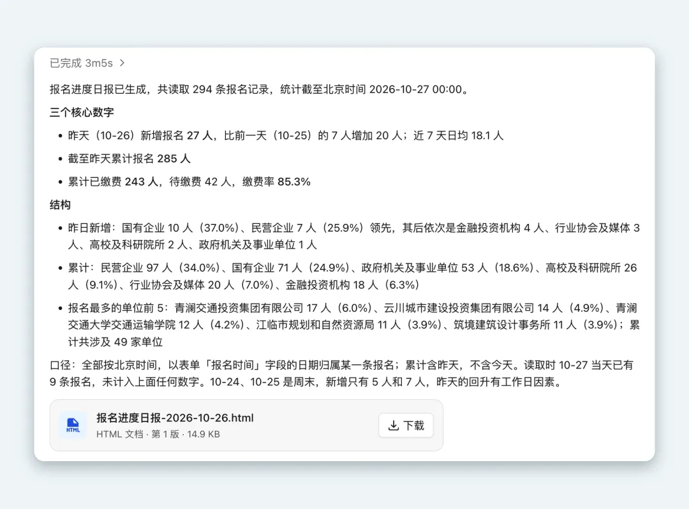Click the bullet 截至昨天累计报名 285 人
Screen dimensions: 689x509
click(129, 159)
